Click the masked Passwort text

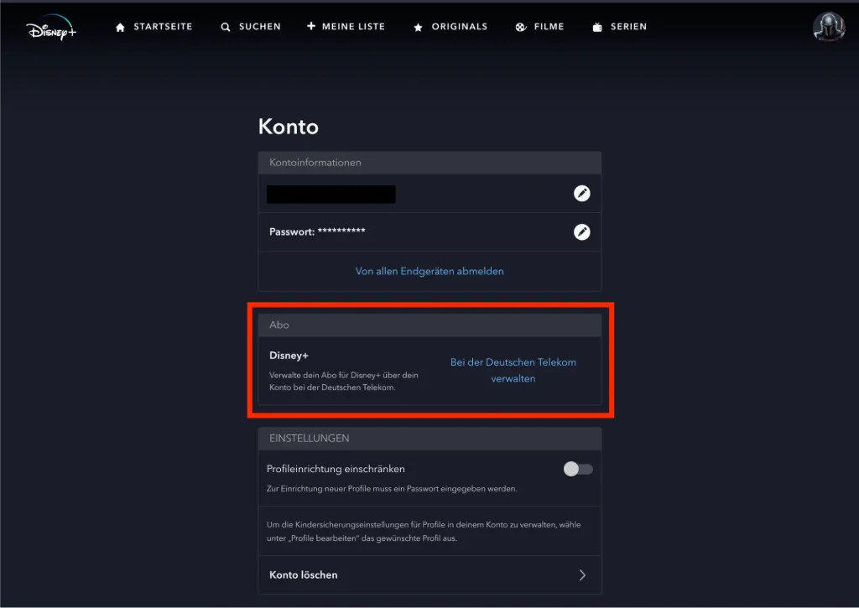click(317, 231)
